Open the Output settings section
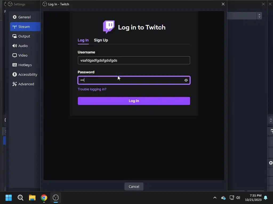Viewport: 273px width, 204px height. 25,36
